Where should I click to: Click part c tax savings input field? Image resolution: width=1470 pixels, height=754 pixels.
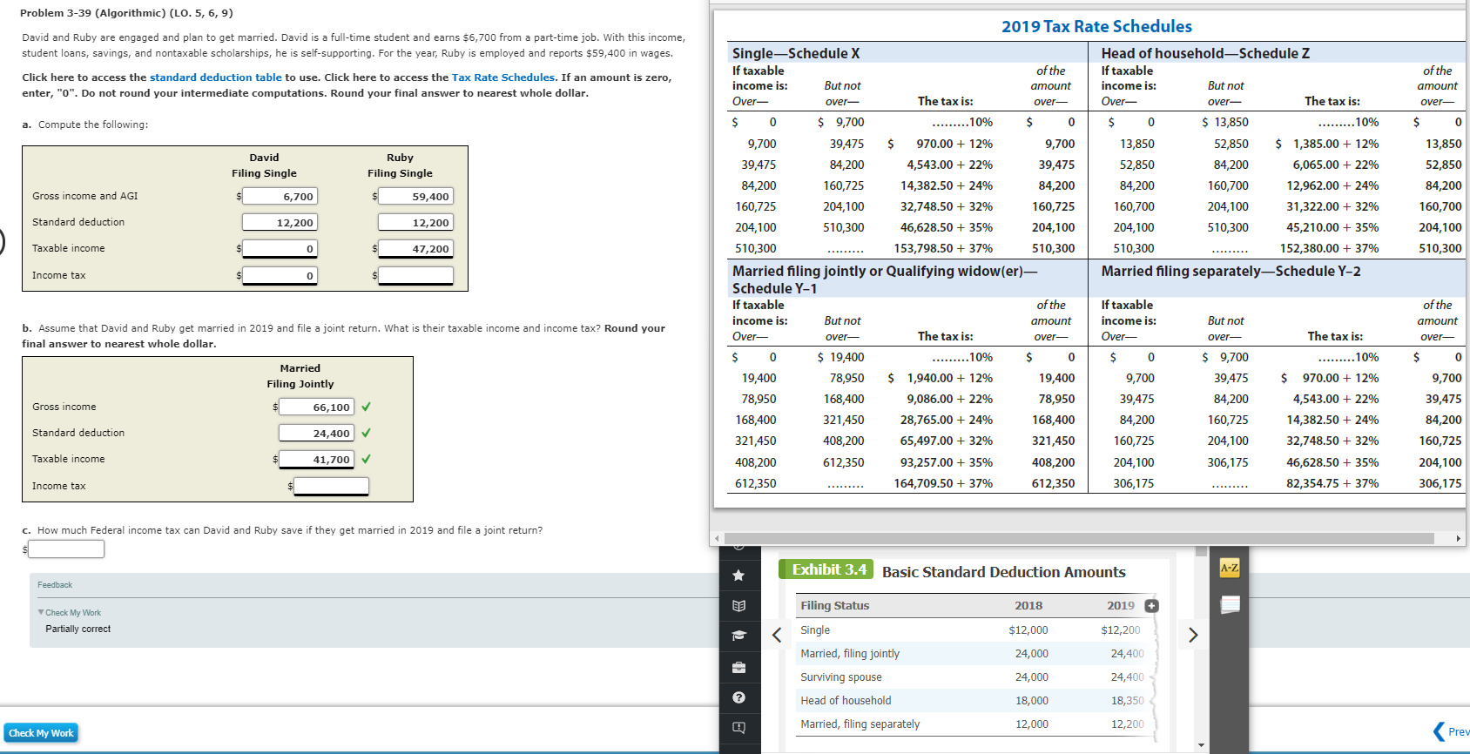(x=66, y=549)
